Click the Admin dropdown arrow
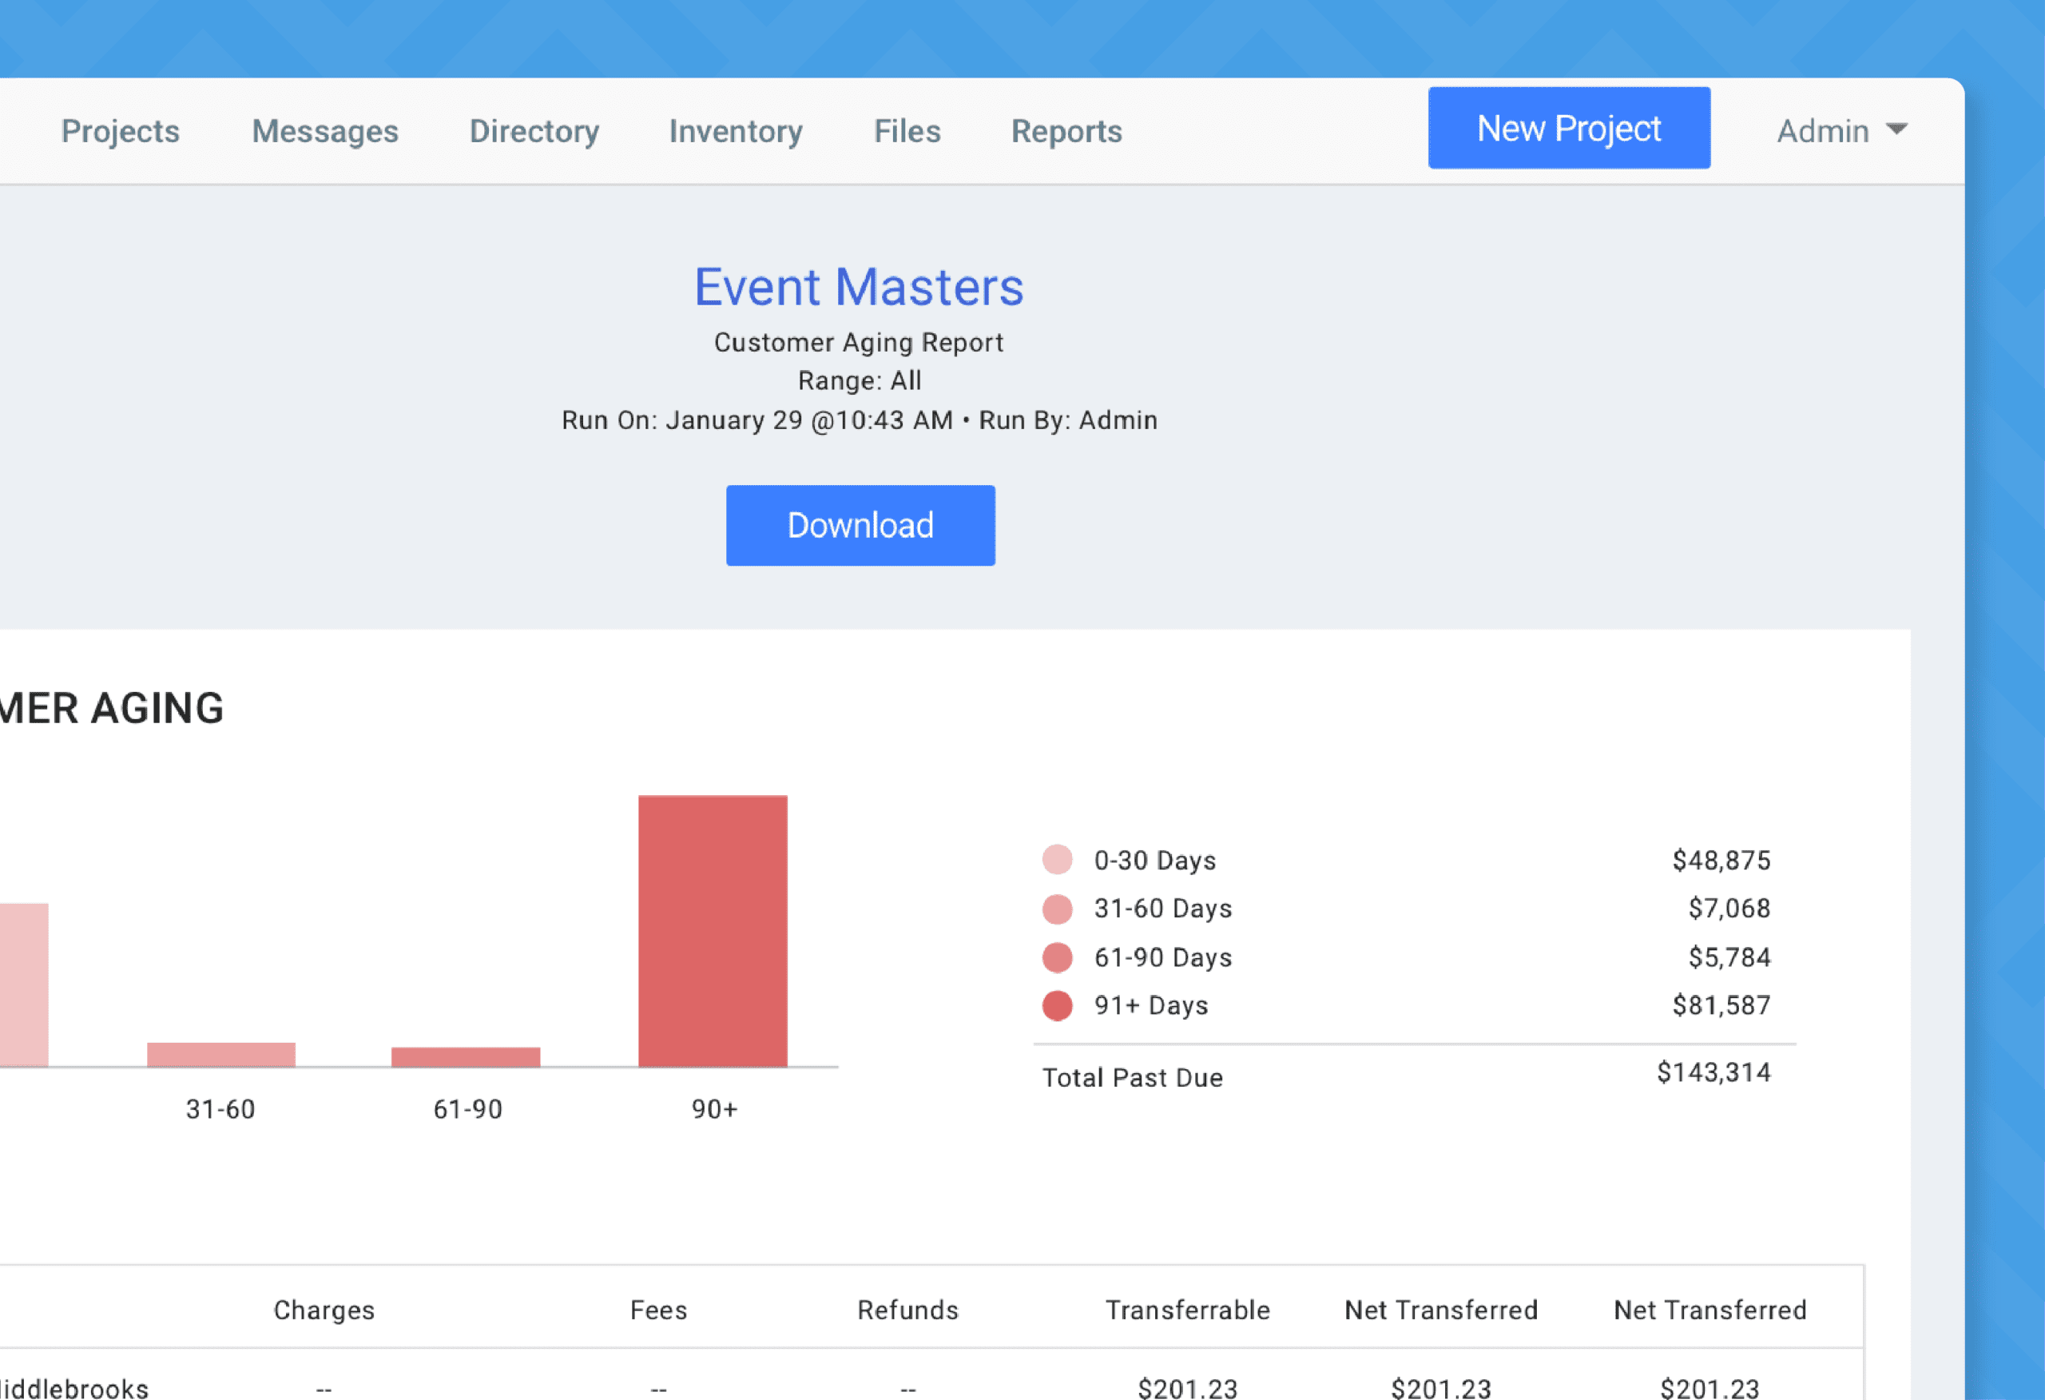The width and height of the screenshot is (2045, 1400). click(x=1897, y=129)
